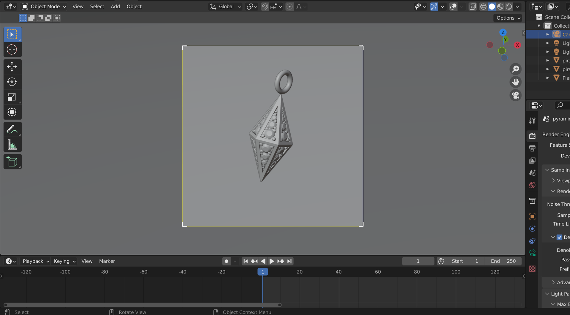Image resolution: width=570 pixels, height=315 pixels.
Task: Activate the 3D Cursor tool
Action: click(12, 50)
